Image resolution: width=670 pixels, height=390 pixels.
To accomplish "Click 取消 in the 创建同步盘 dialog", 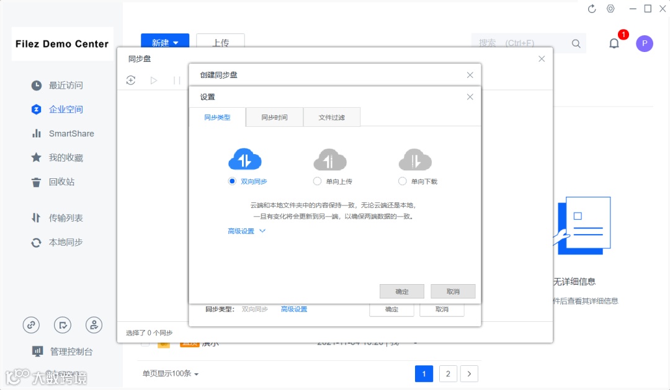I will click(442, 310).
